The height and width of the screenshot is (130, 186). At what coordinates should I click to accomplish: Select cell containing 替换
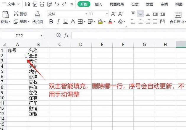38,77
